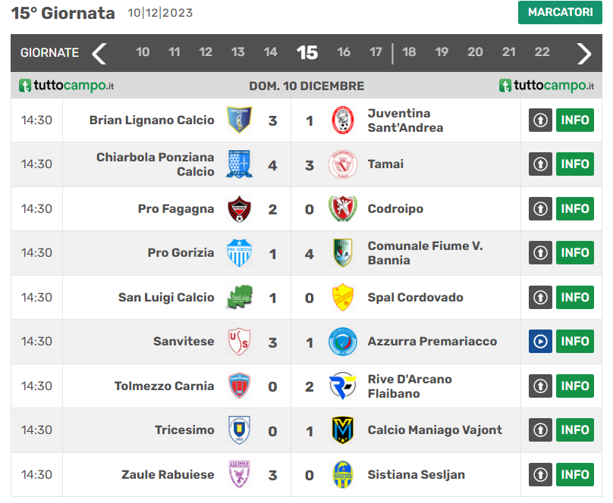
Task: Click upload icon for Tricesimo match
Action: click(x=540, y=430)
